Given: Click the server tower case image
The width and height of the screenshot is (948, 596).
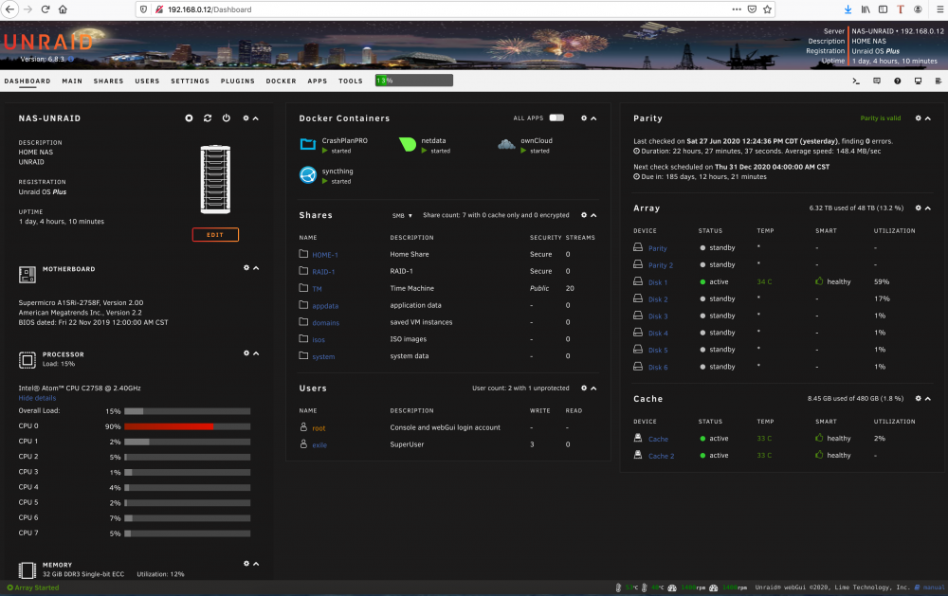Looking at the screenshot, I should (215, 179).
